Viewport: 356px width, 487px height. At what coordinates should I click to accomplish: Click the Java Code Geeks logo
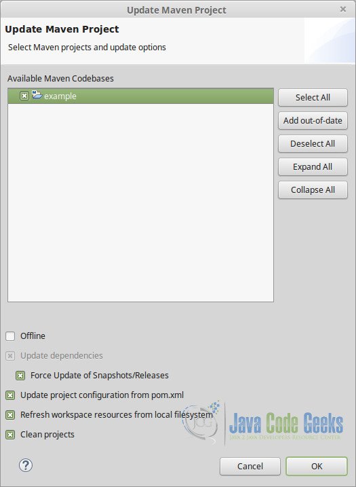(264, 423)
